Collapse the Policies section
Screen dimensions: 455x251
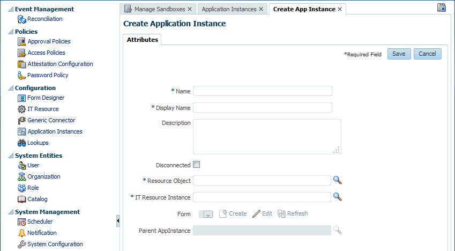(x=11, y=32)
